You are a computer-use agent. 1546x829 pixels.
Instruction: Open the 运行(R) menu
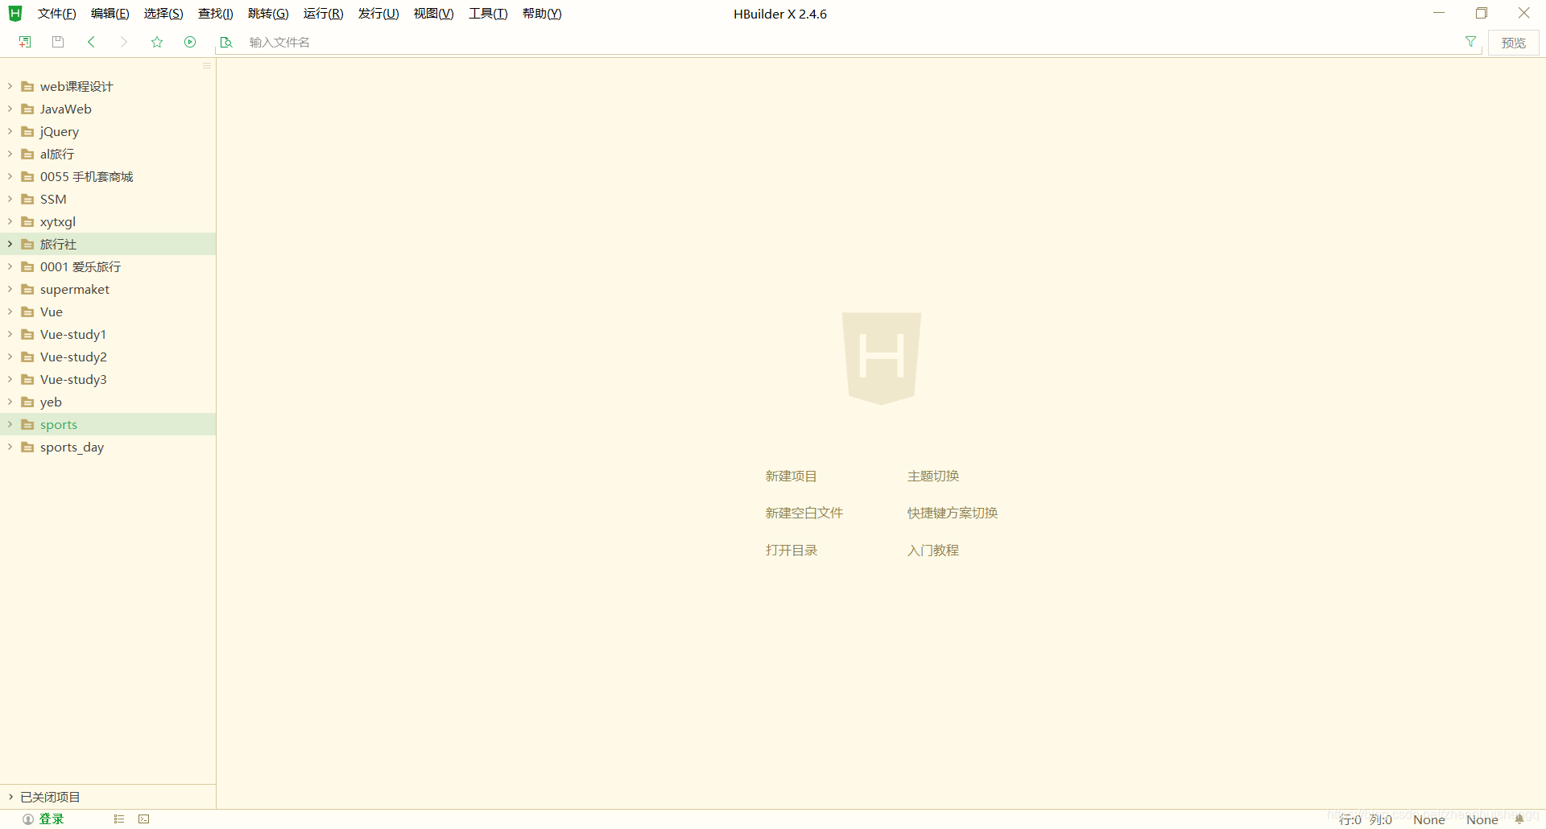click(323, 14)
